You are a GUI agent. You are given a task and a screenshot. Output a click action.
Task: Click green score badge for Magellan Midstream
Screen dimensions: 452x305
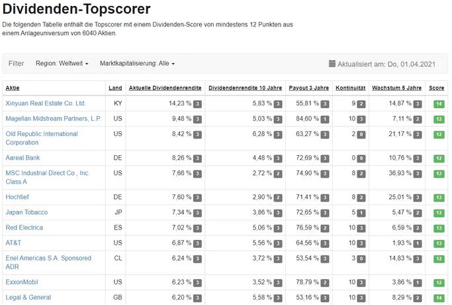tap(439, 119)
